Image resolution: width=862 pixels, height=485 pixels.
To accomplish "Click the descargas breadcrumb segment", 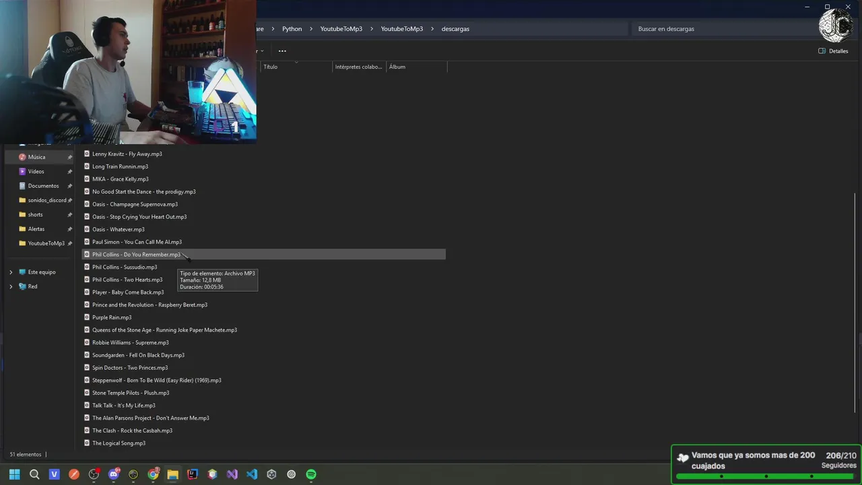I will pos(455,29).
